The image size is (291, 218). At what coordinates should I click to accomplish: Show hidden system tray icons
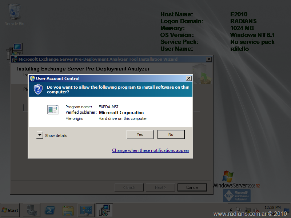pyautogui.click(x=231, y=210)
